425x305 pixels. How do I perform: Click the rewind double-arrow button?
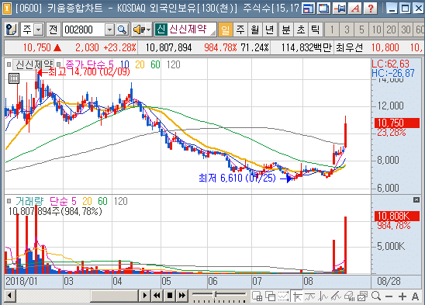pyautogui.click(x=157, y=296)
